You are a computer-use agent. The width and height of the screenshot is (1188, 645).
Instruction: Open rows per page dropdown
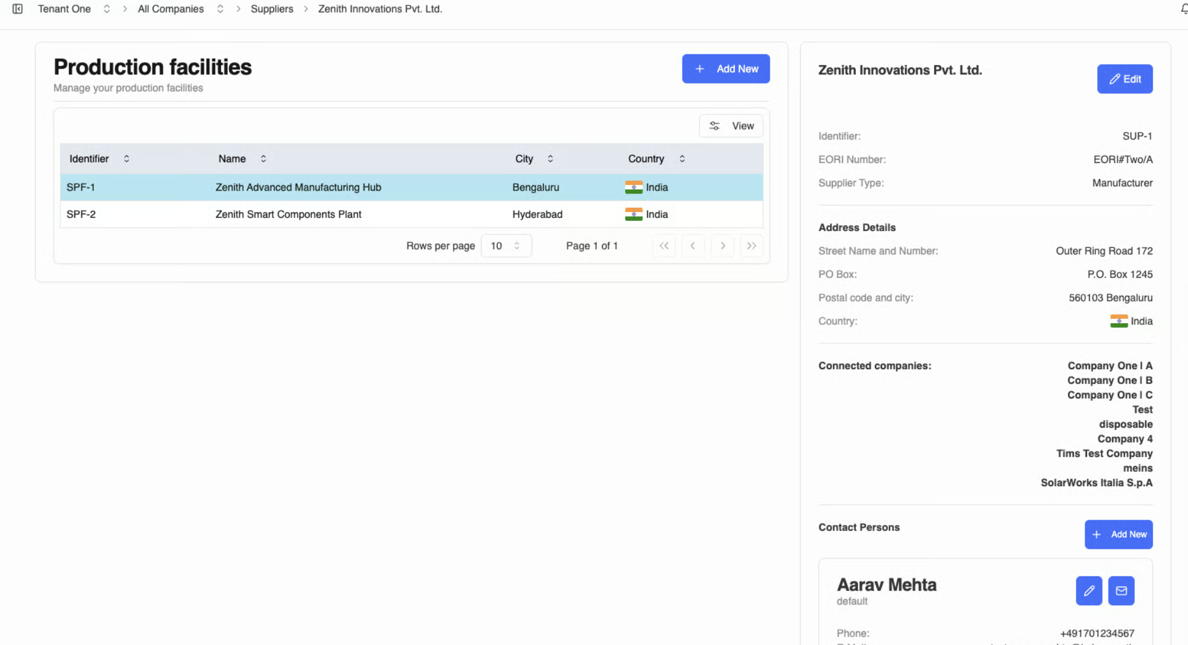[506, 245]
